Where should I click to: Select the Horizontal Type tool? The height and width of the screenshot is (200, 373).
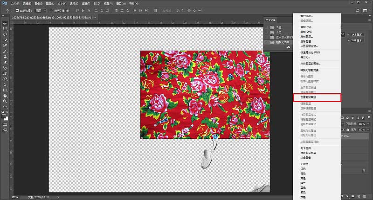pos(5,73)
